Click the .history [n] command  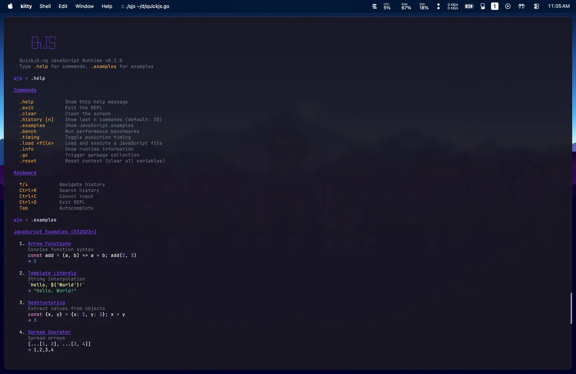coord(37,120)
